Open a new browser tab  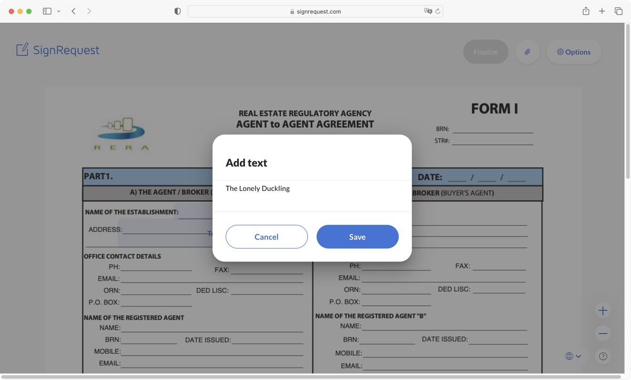click(602, 11)
